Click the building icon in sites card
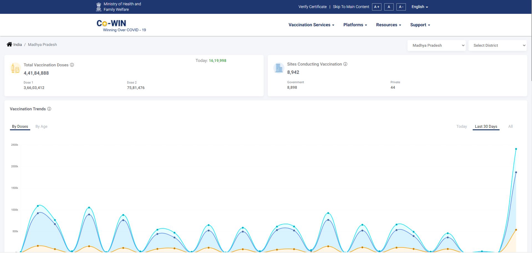The image size is (532, 253). pyautogui.click(x=279, y=67)
